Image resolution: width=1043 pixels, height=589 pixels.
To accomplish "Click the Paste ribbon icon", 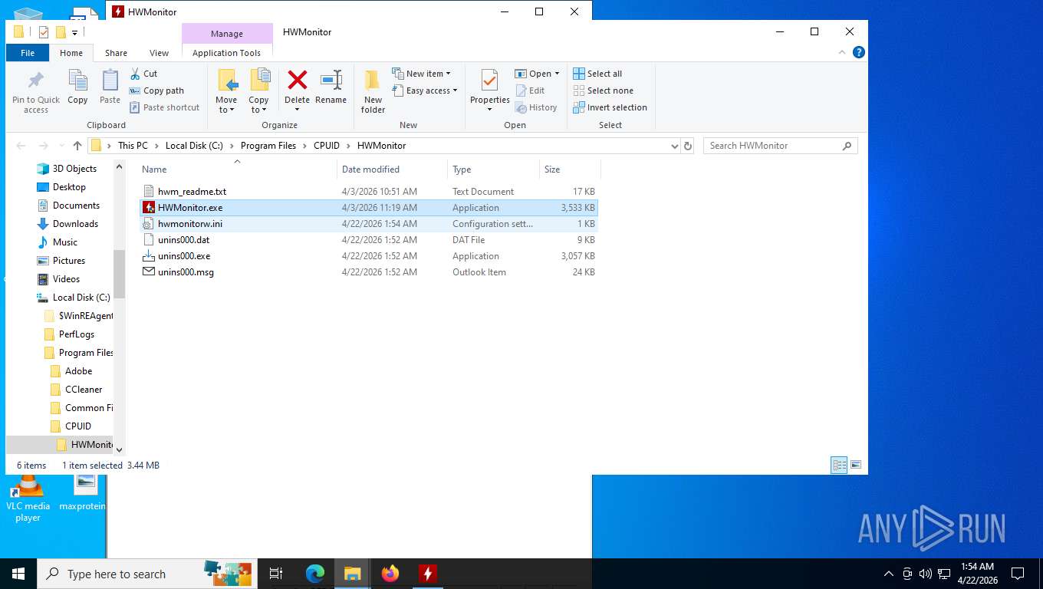I will (x=110, y=87).
